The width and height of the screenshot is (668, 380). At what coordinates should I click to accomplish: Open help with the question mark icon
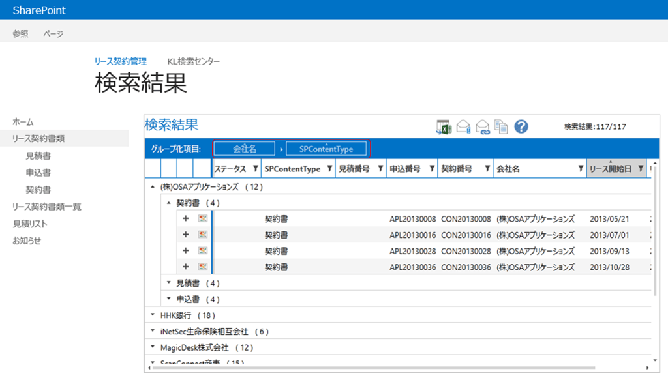coord(521,126)
